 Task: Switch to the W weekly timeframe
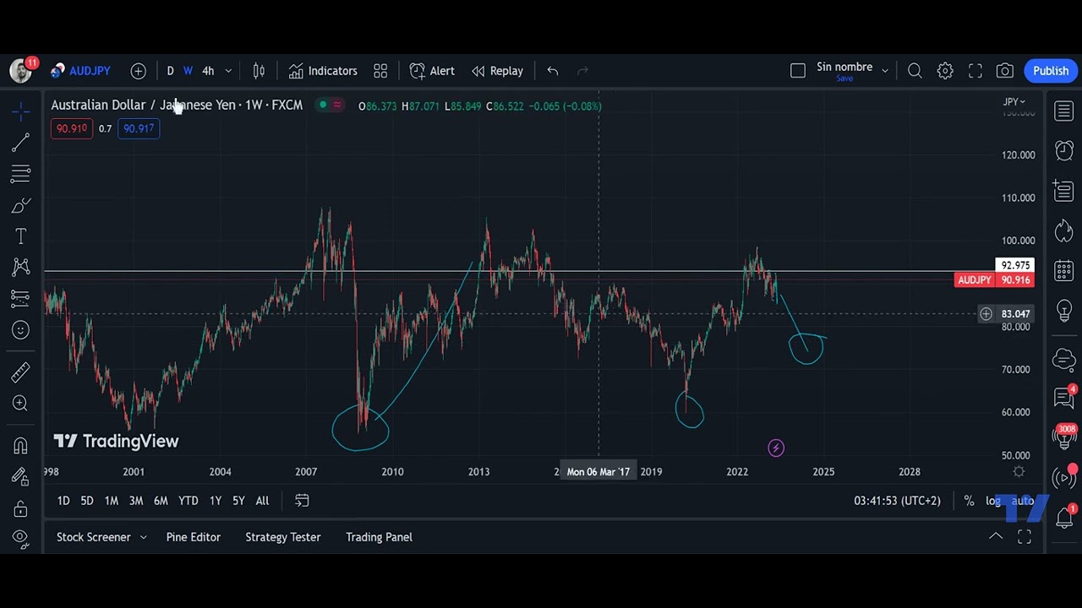[x=188, y=71]
